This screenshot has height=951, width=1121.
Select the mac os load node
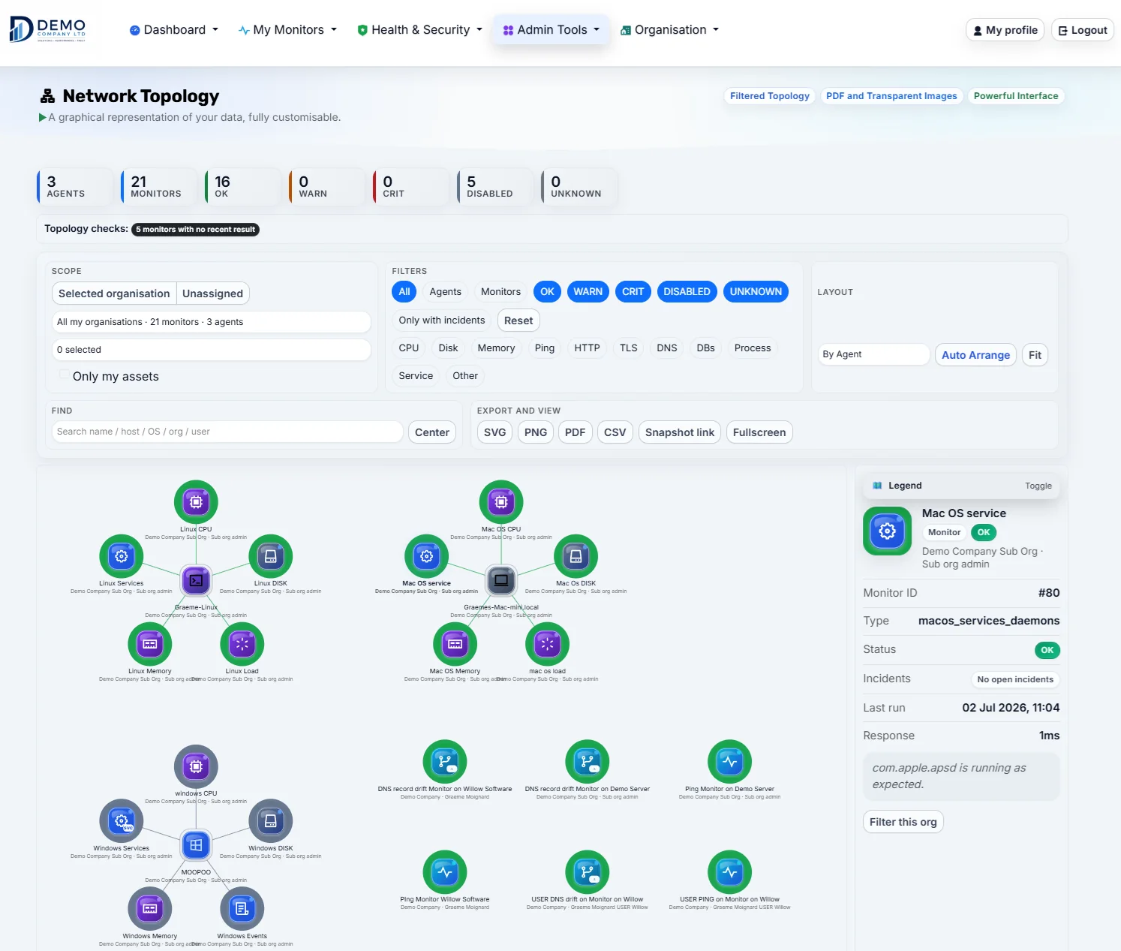point(547,644)
